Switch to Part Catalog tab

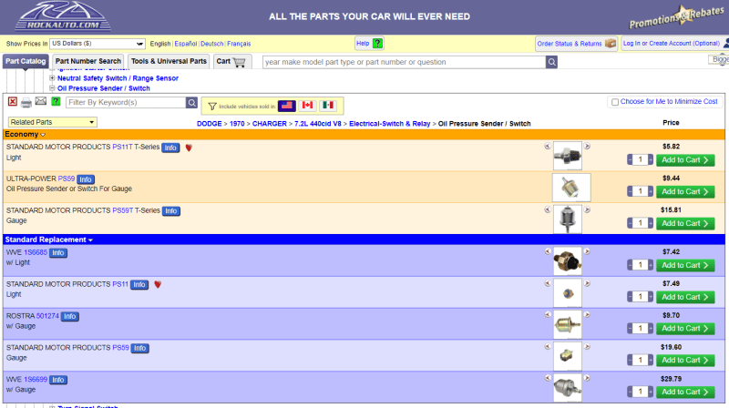tap(26, 61)
